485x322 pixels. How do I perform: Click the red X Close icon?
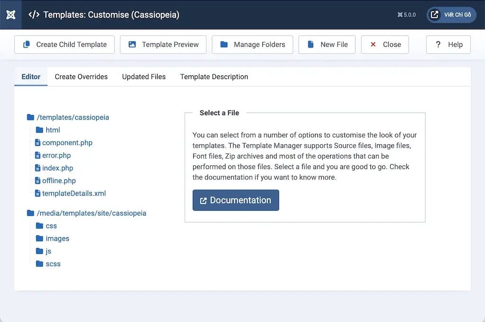pyautogui.click(x=373, y=45)
